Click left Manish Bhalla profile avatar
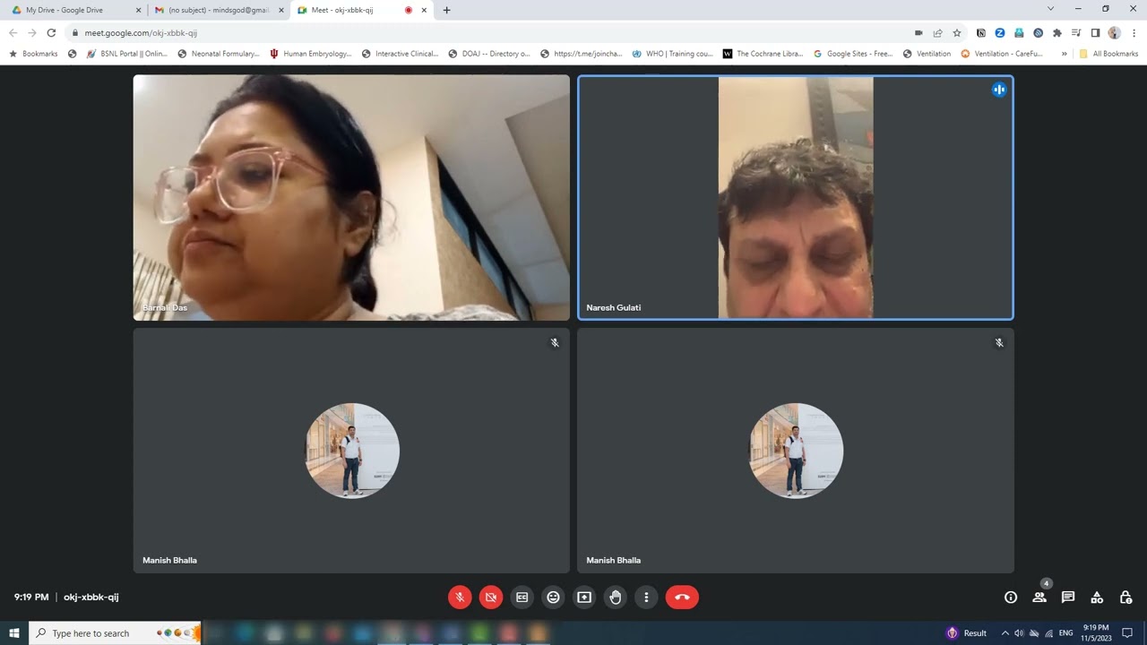 pos(352,451)
